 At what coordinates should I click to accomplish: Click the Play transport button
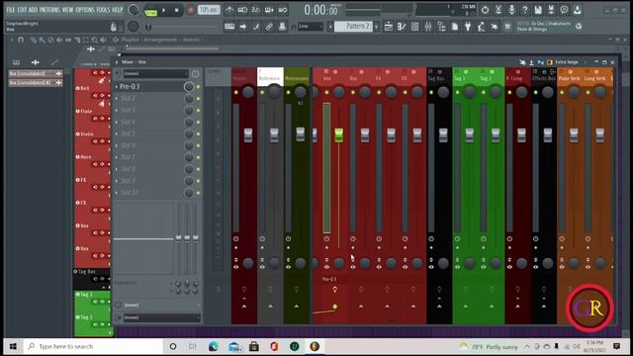pos(164,10)
